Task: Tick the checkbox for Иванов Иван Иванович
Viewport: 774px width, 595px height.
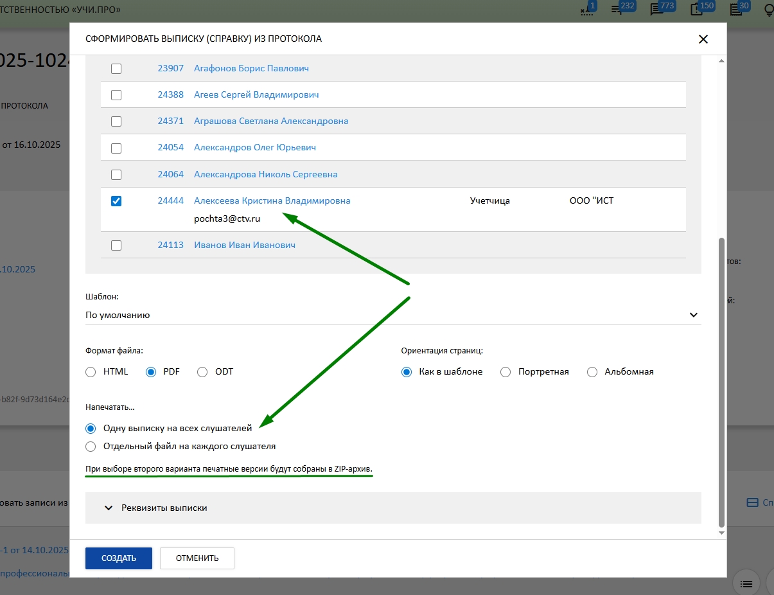Action: [116, 245]
